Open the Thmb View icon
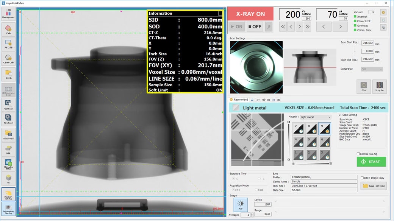The image size is (394, 221). point(8,134)
